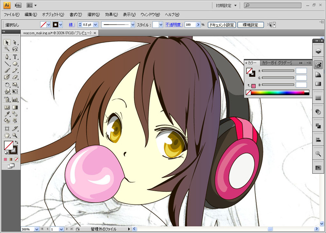Viewport: 326px width, 233px height.
Task: Open fill color dropdown in control bar
Action: [x=49, y=25]
